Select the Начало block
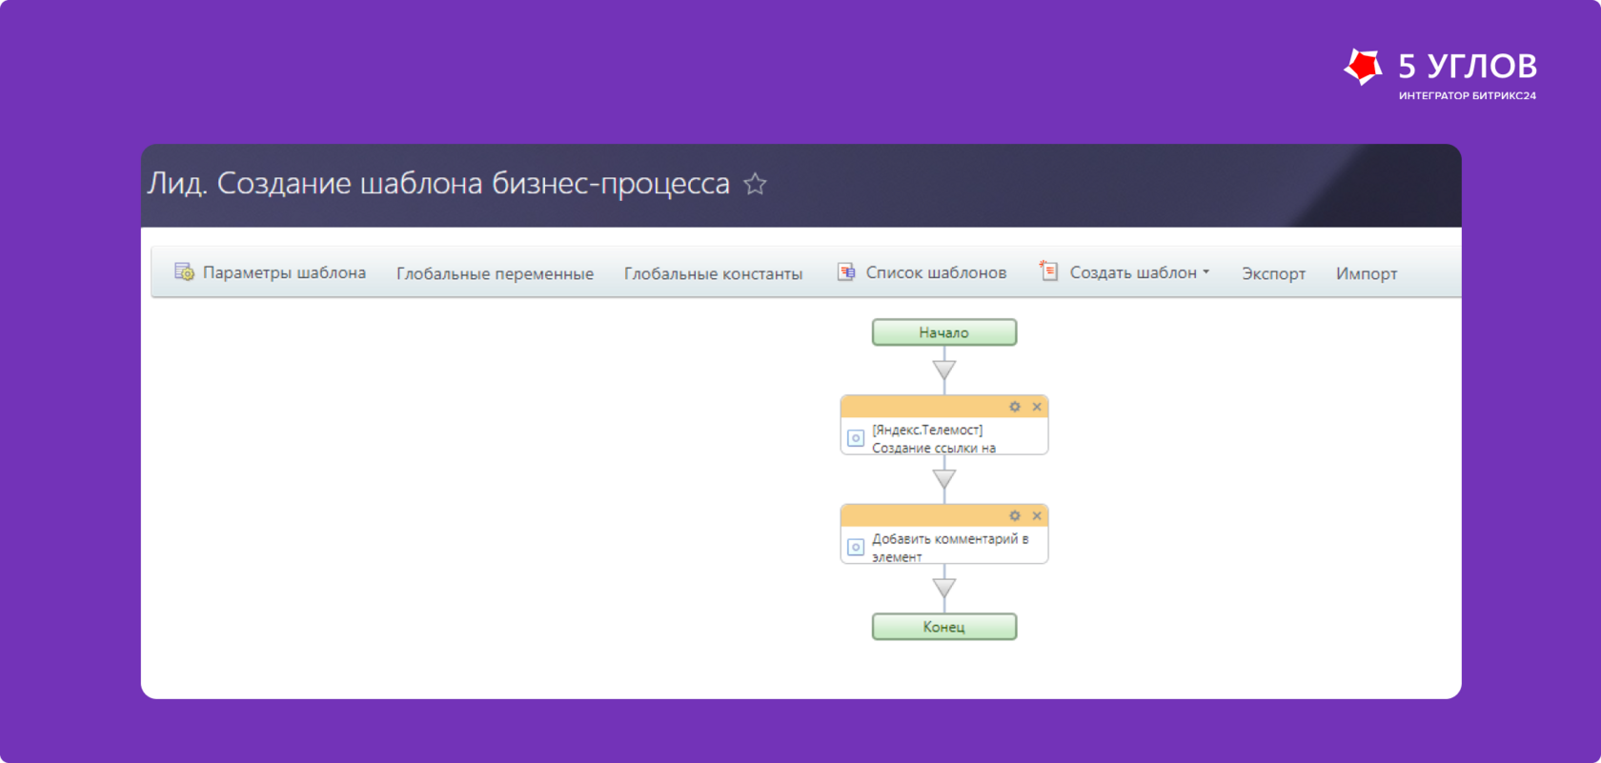Viewport: 1601px width, 763px height. [x=944, y=332]
